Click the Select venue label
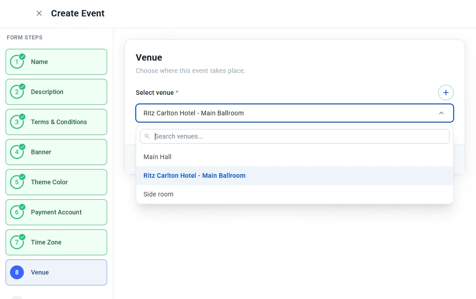The image size is (476, 299). click(155, 93)
